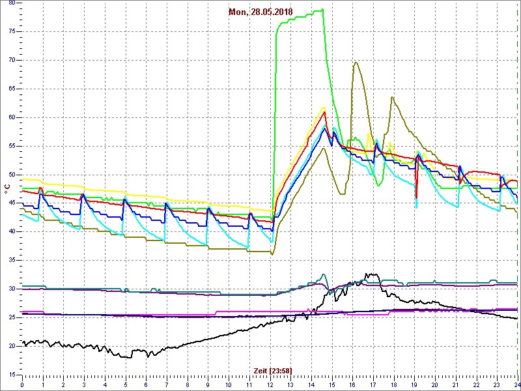Screen dimensions: 521x391
Task: Click the °C temperature axis unit label
Action: [7, 188]
